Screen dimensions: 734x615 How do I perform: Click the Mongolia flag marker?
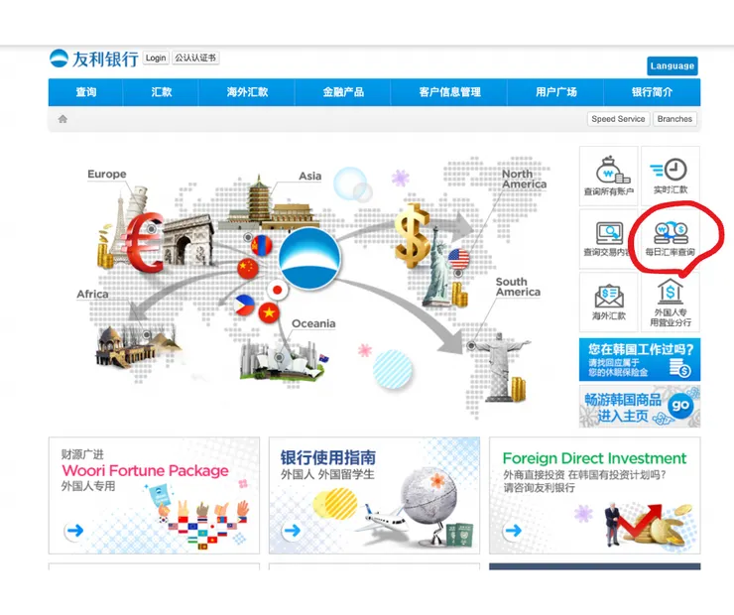click(262, 245)
